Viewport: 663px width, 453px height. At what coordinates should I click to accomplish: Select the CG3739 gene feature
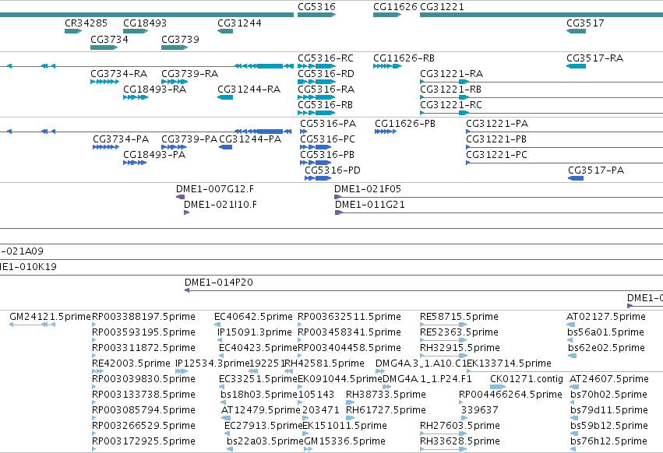175,47
